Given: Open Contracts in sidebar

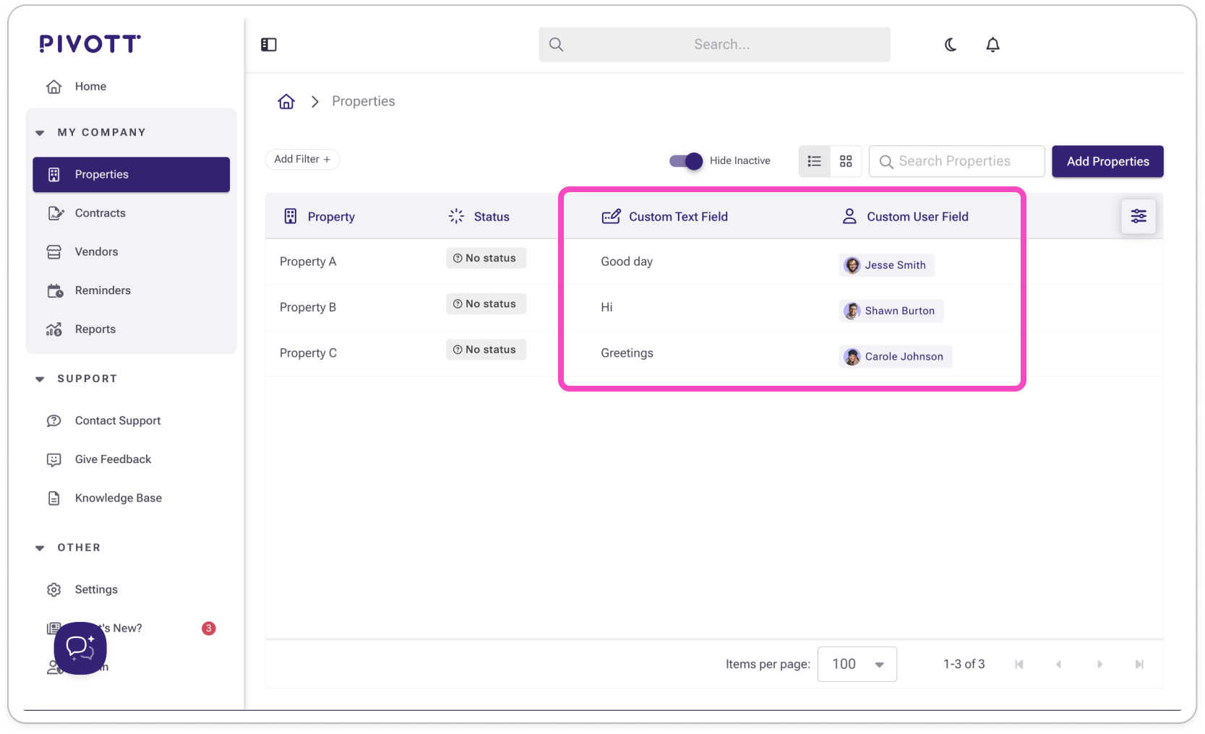Looking at the screenshot, I should click(x=132, y=213).
